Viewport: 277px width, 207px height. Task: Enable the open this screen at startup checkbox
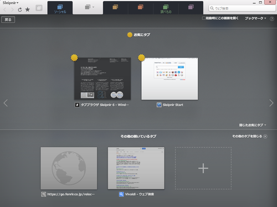click(x=204, y=18)
